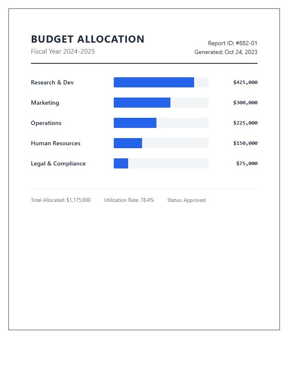Image resolution: width=296 pixels, height=380 pixels.
Task: Select the Research & Dev label
Action: point(52,82)
